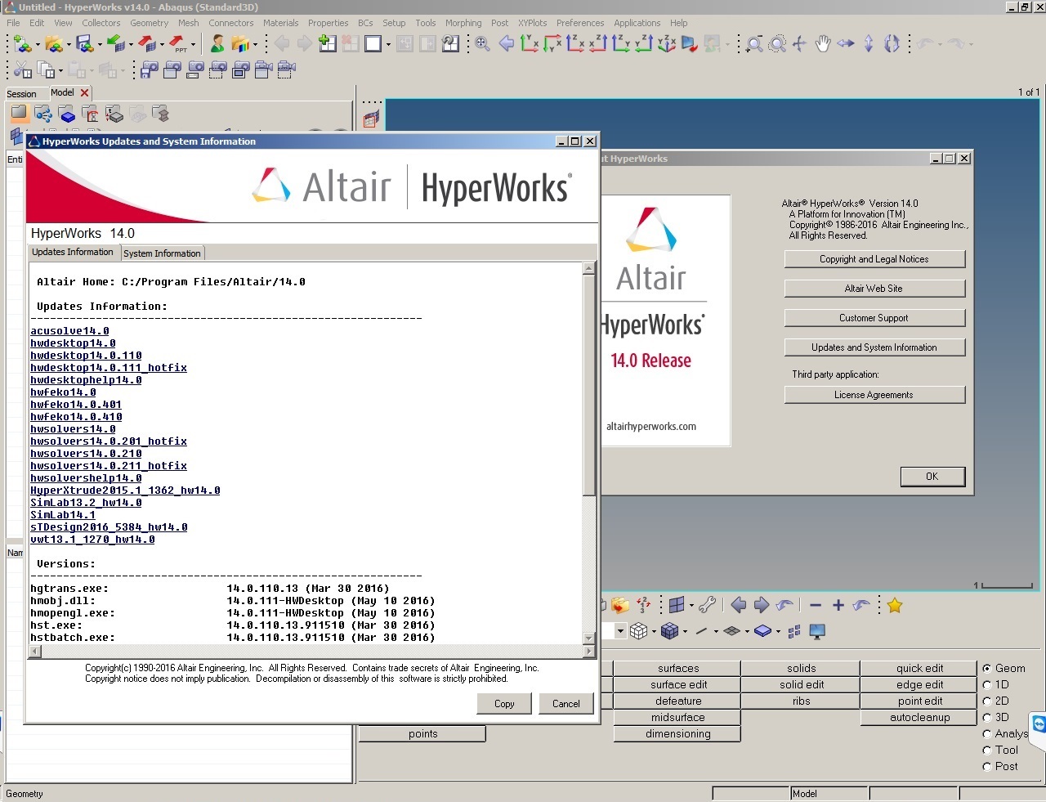Open the SimLab14.1 update link
Screen dimensions: 1046x802
click(63, 515)
